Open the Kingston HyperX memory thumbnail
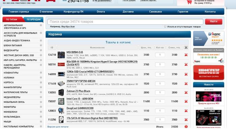The height and width of the screenshot is (135, 236). coord(61,65)
